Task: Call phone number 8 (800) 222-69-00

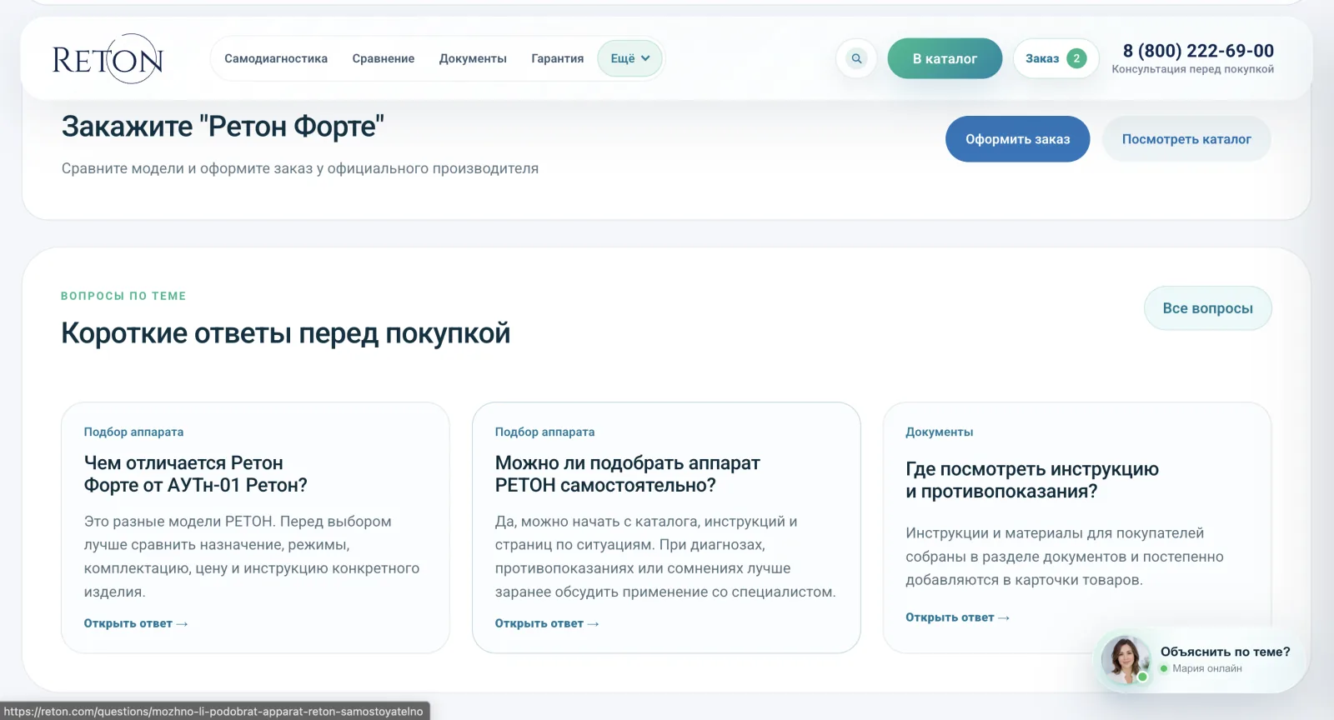Action: click(x=1198, y=51)
